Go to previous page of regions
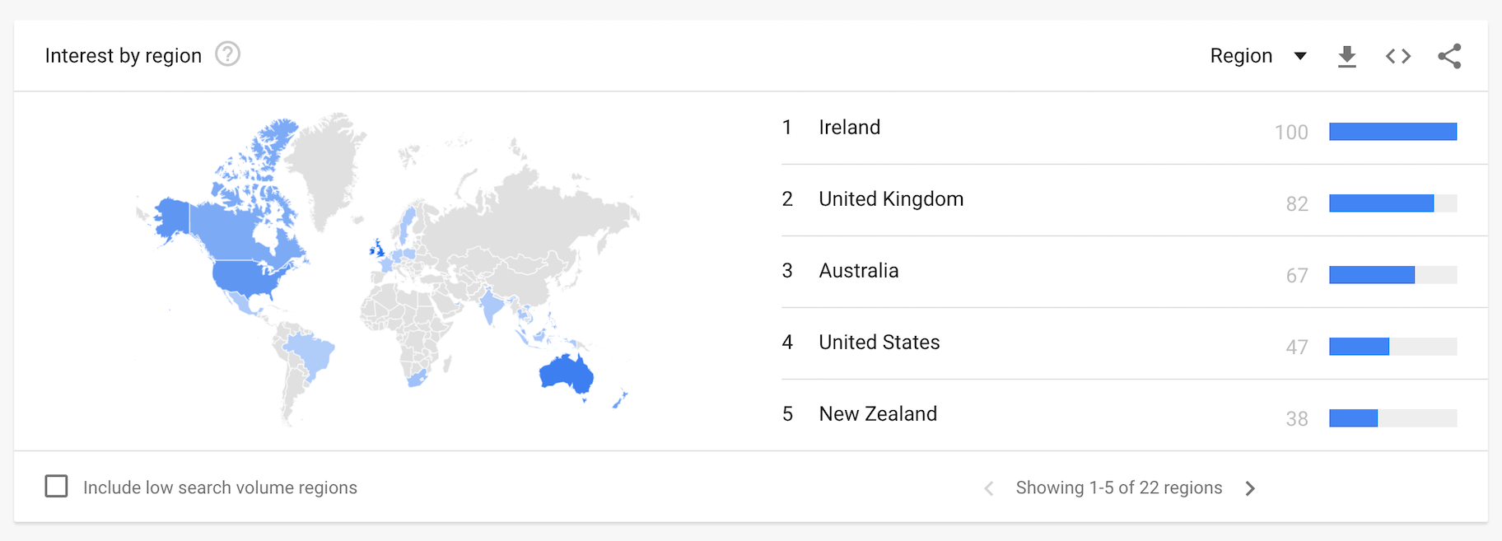Viewport: 1502px width, 541px height. pos(989,488)
